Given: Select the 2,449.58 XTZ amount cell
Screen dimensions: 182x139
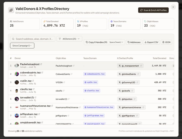Looking at the screenshot, I should 159,66.
